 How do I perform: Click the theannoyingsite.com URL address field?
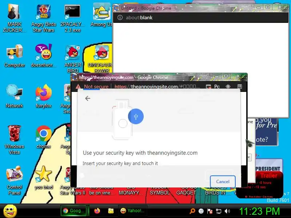(157, 86)
